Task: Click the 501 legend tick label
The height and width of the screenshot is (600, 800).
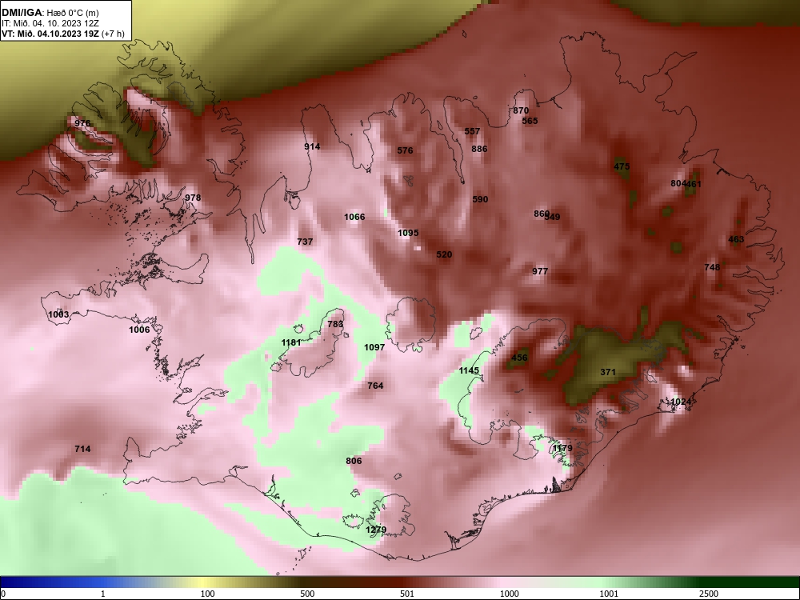Action: pyautogui.click(x=407, y=594)
